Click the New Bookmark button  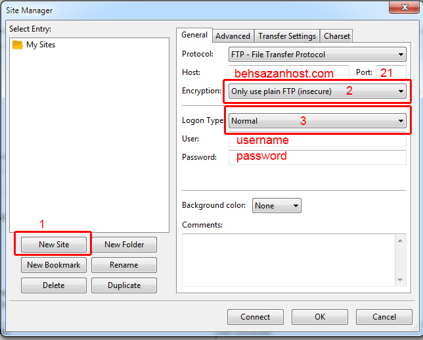(54, 265)
